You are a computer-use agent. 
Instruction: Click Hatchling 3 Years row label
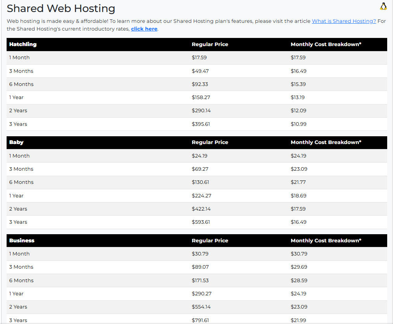tap(18, 124)
